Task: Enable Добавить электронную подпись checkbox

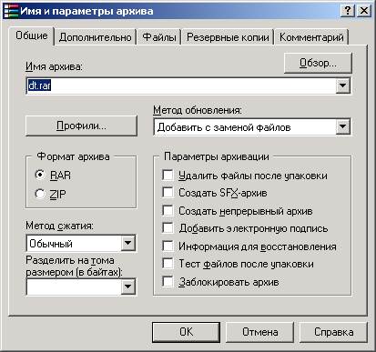Action: (x=168, y=227)
